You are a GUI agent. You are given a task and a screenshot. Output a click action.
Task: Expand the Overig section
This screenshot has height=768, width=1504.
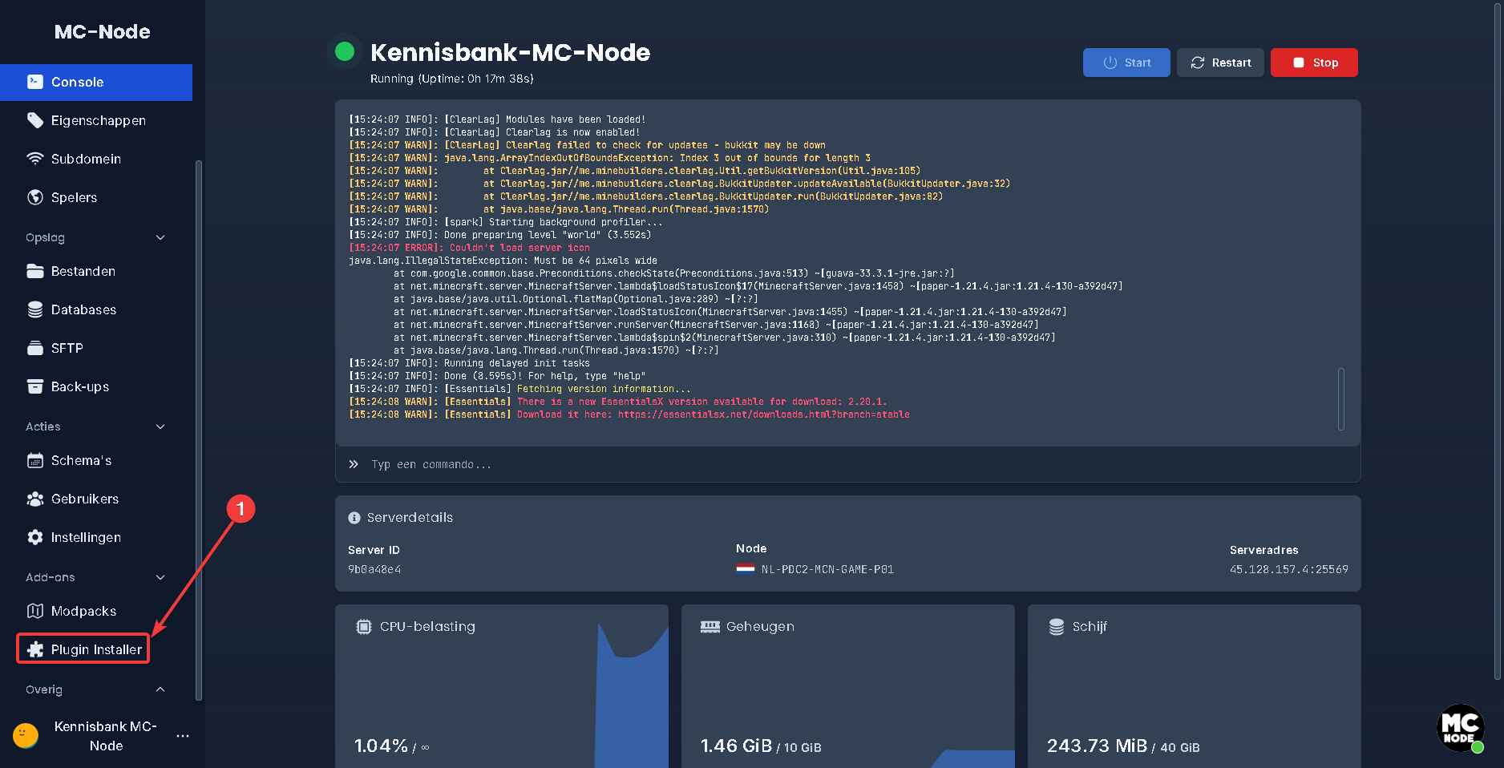(x=160, y=689)
